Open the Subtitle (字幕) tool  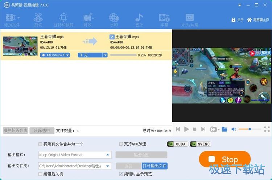pyautogui.click(x=164, y=20)
